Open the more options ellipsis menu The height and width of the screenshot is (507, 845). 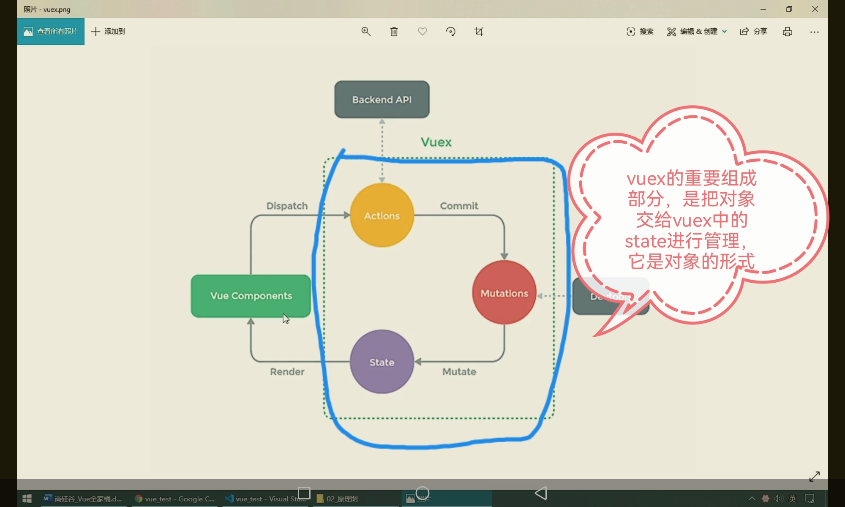pos(814,32)
